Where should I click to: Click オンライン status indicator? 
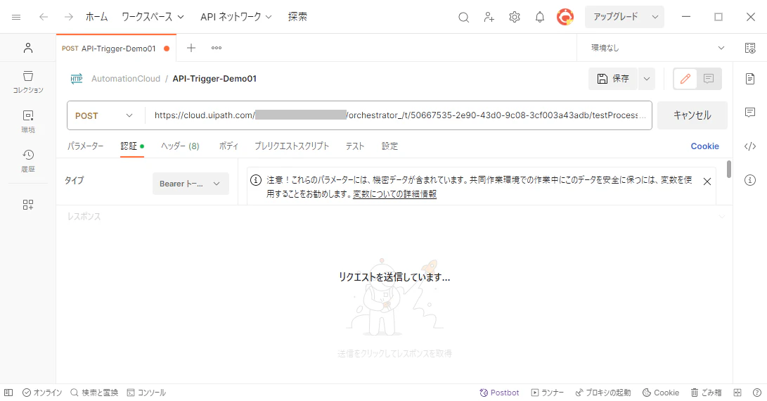tap(42, 393)
